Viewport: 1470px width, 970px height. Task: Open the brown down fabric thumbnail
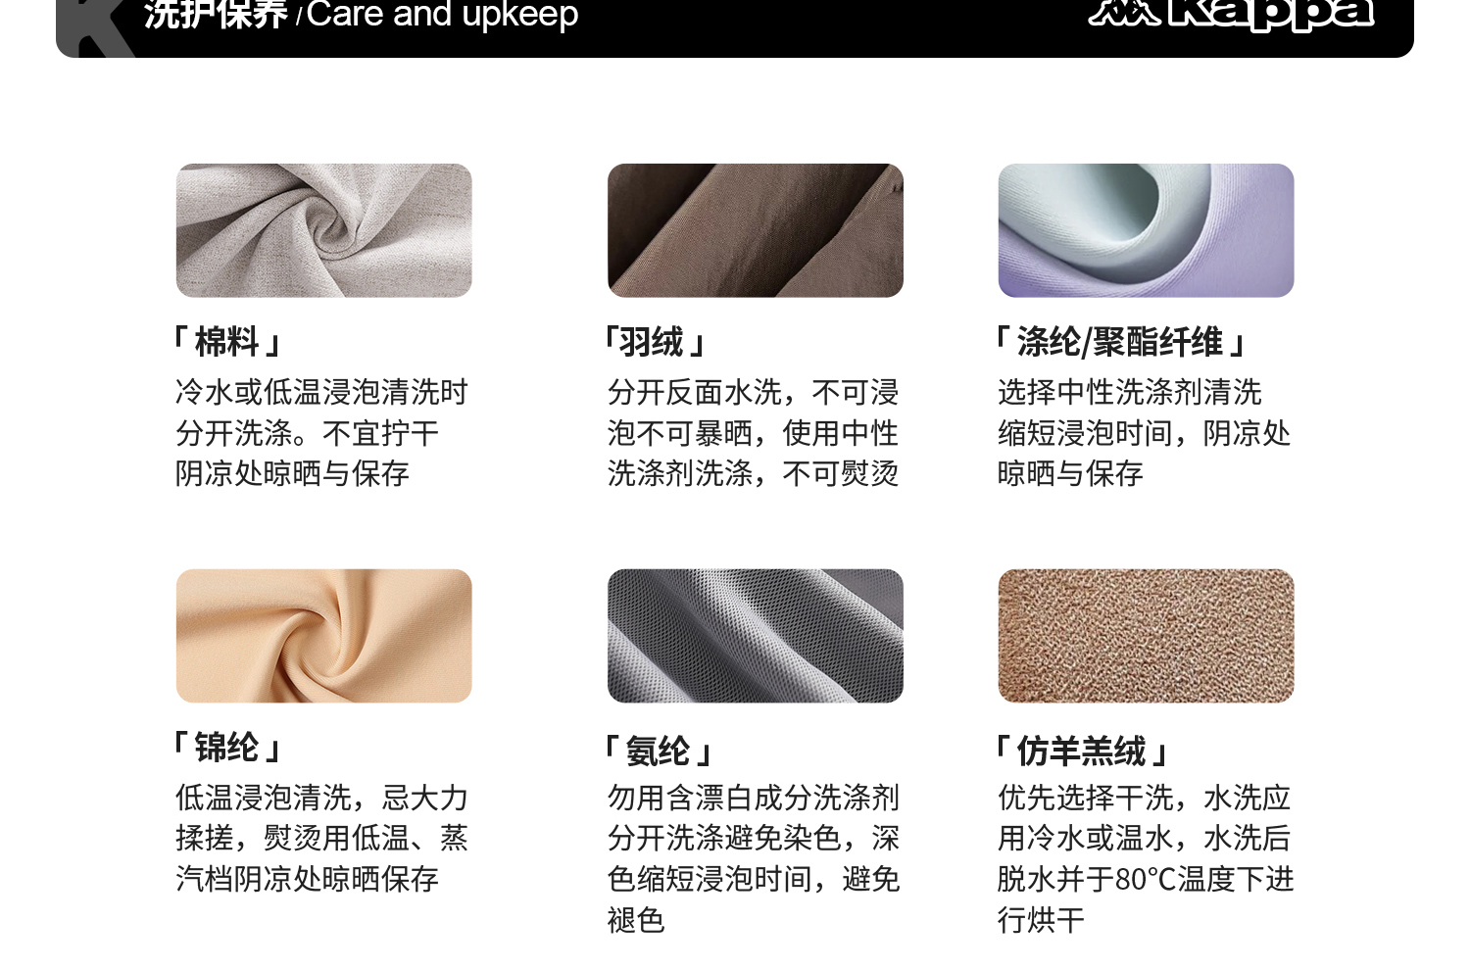pyautogui.click(x=755, y=230)
